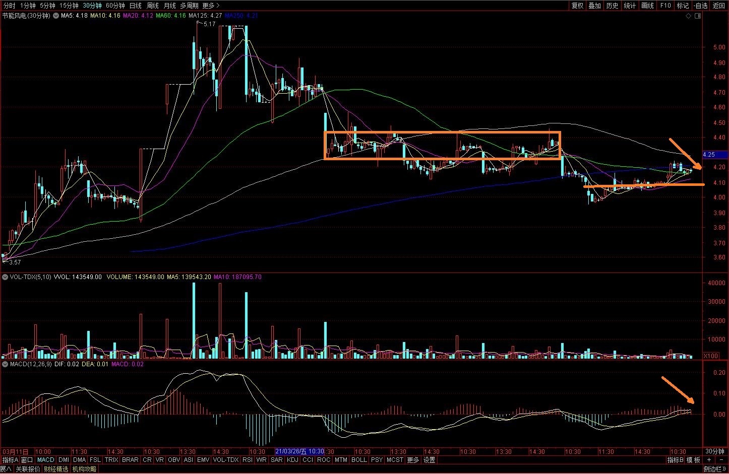Open the 财经精选 tab
The image size is (729, 474).
click(x=56, y=469)
